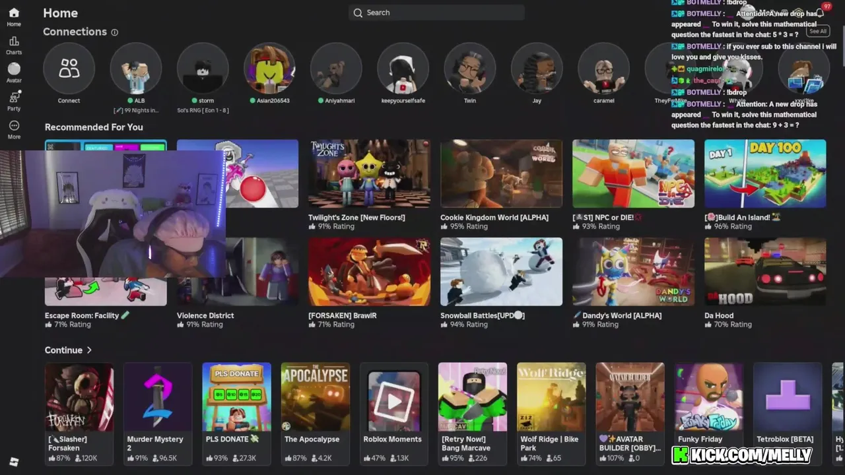Open Twilight's Zone [New Floors!] thumbnail
The height and width of the screenshot is (475, 845).
(x=369, y=174)
